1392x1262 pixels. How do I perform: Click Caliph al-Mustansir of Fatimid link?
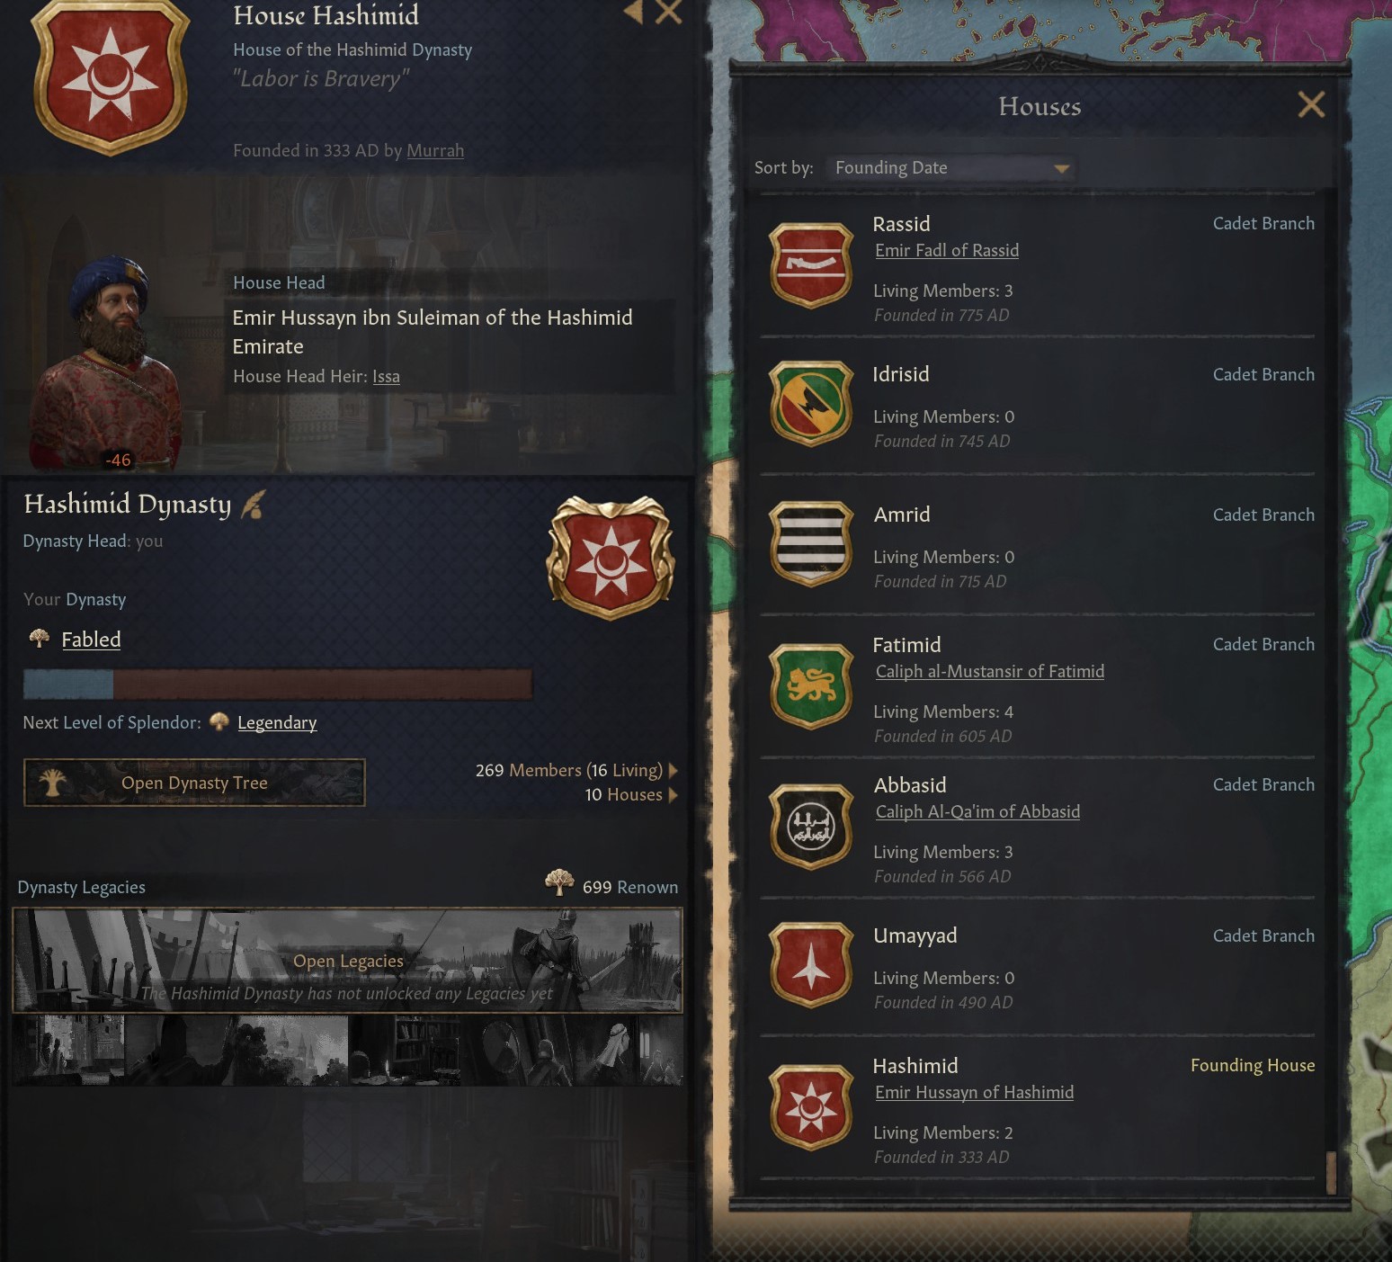pos(990,671)
